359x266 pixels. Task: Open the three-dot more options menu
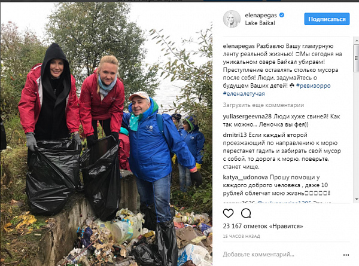[x=346, y=255]
